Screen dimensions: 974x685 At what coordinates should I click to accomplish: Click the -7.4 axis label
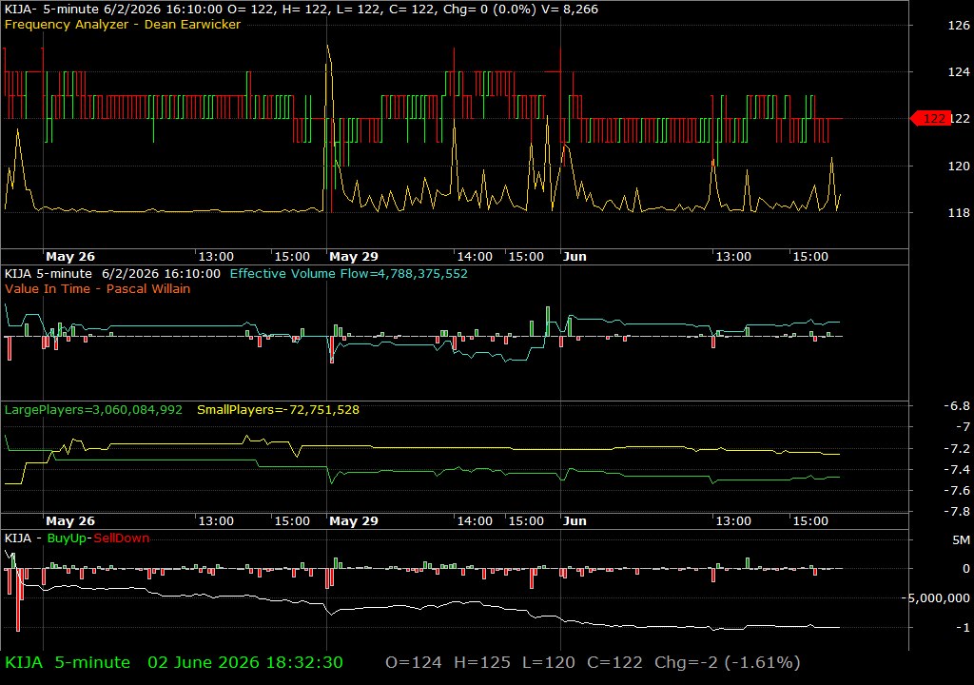[x=957, y=469]
